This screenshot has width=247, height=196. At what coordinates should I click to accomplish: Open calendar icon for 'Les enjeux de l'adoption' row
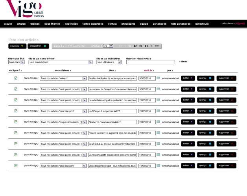[159, 89]
